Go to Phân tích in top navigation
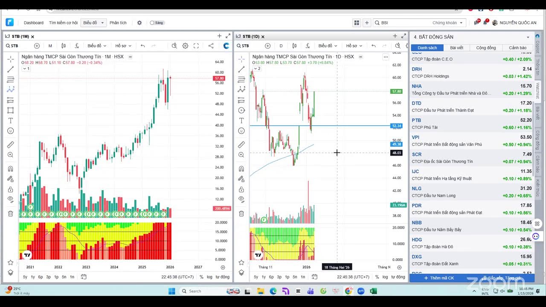 (118, 23)
